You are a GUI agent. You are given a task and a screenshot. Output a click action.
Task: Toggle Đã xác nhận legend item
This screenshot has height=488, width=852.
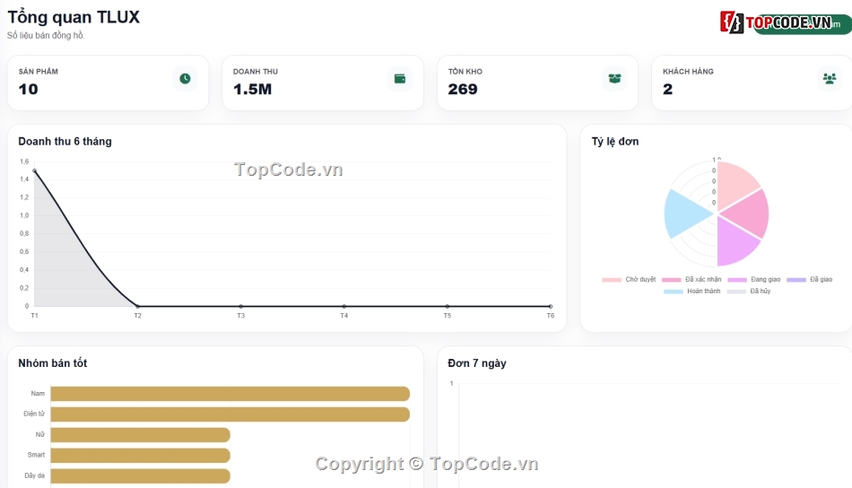pyautogui.click(x=691, y=279)
